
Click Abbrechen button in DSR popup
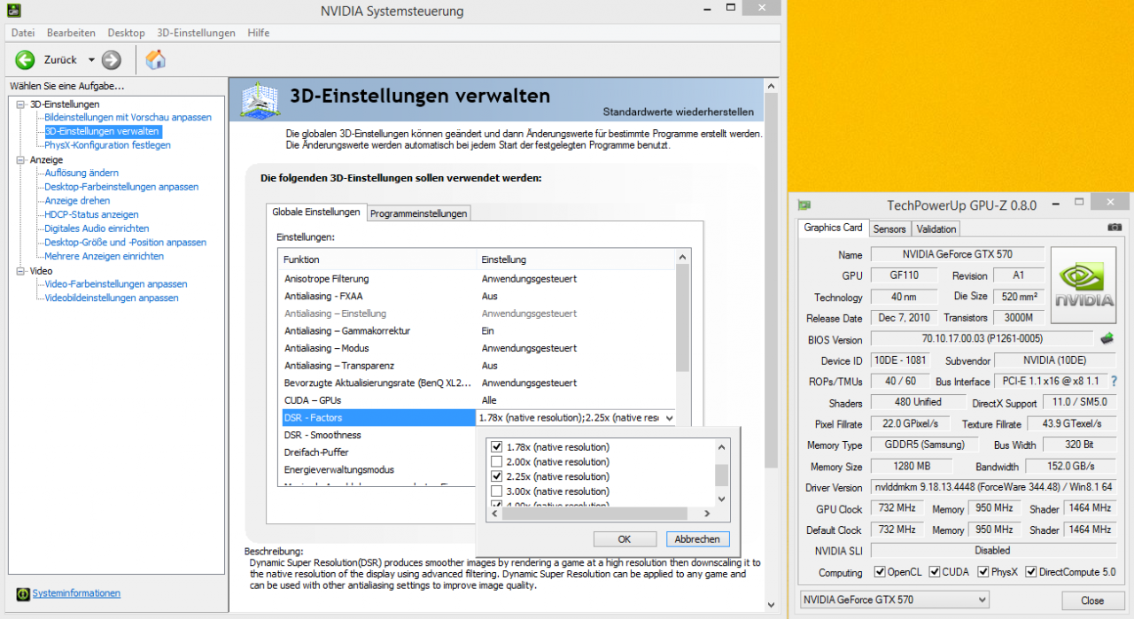tap(697, 539)
